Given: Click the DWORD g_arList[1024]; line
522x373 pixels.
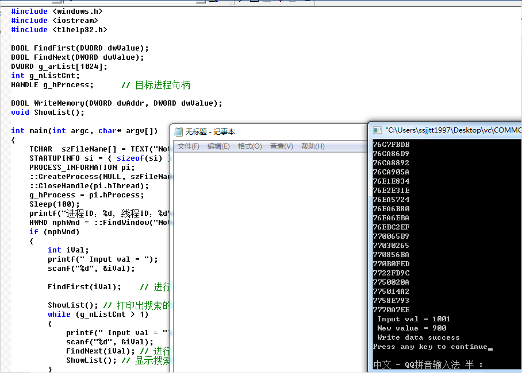Looking at the screenshot, I should pos(59,67).
